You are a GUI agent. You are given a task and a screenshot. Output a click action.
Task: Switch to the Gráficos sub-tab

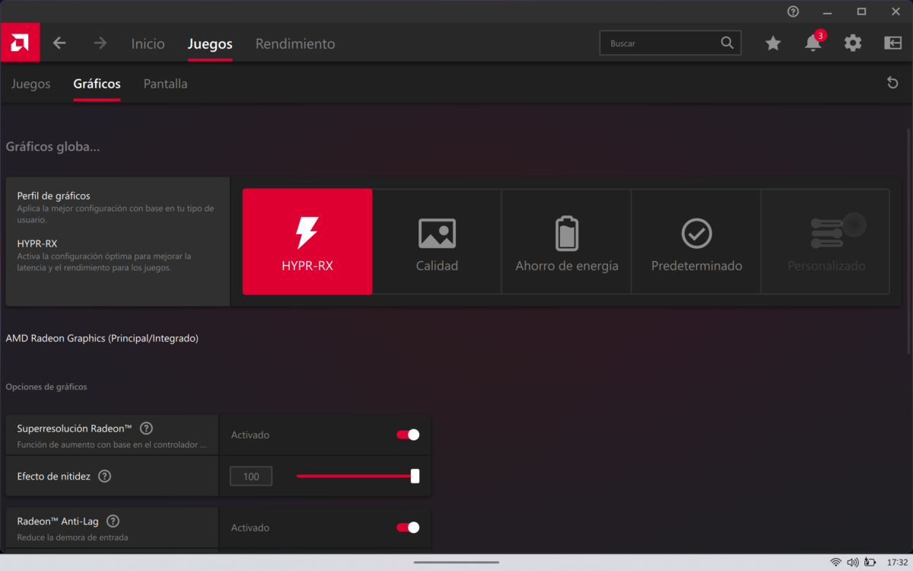click(97, 84)
